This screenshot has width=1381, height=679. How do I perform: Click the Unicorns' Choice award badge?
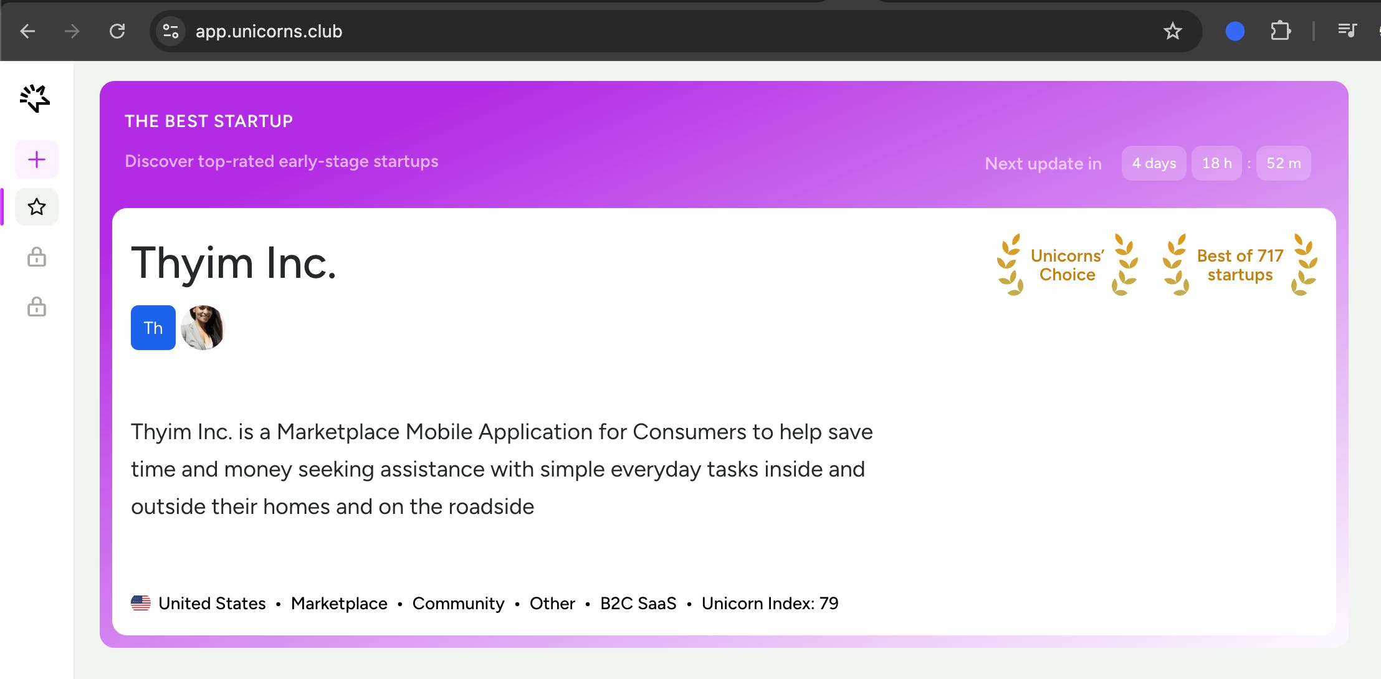(1067, 265)
